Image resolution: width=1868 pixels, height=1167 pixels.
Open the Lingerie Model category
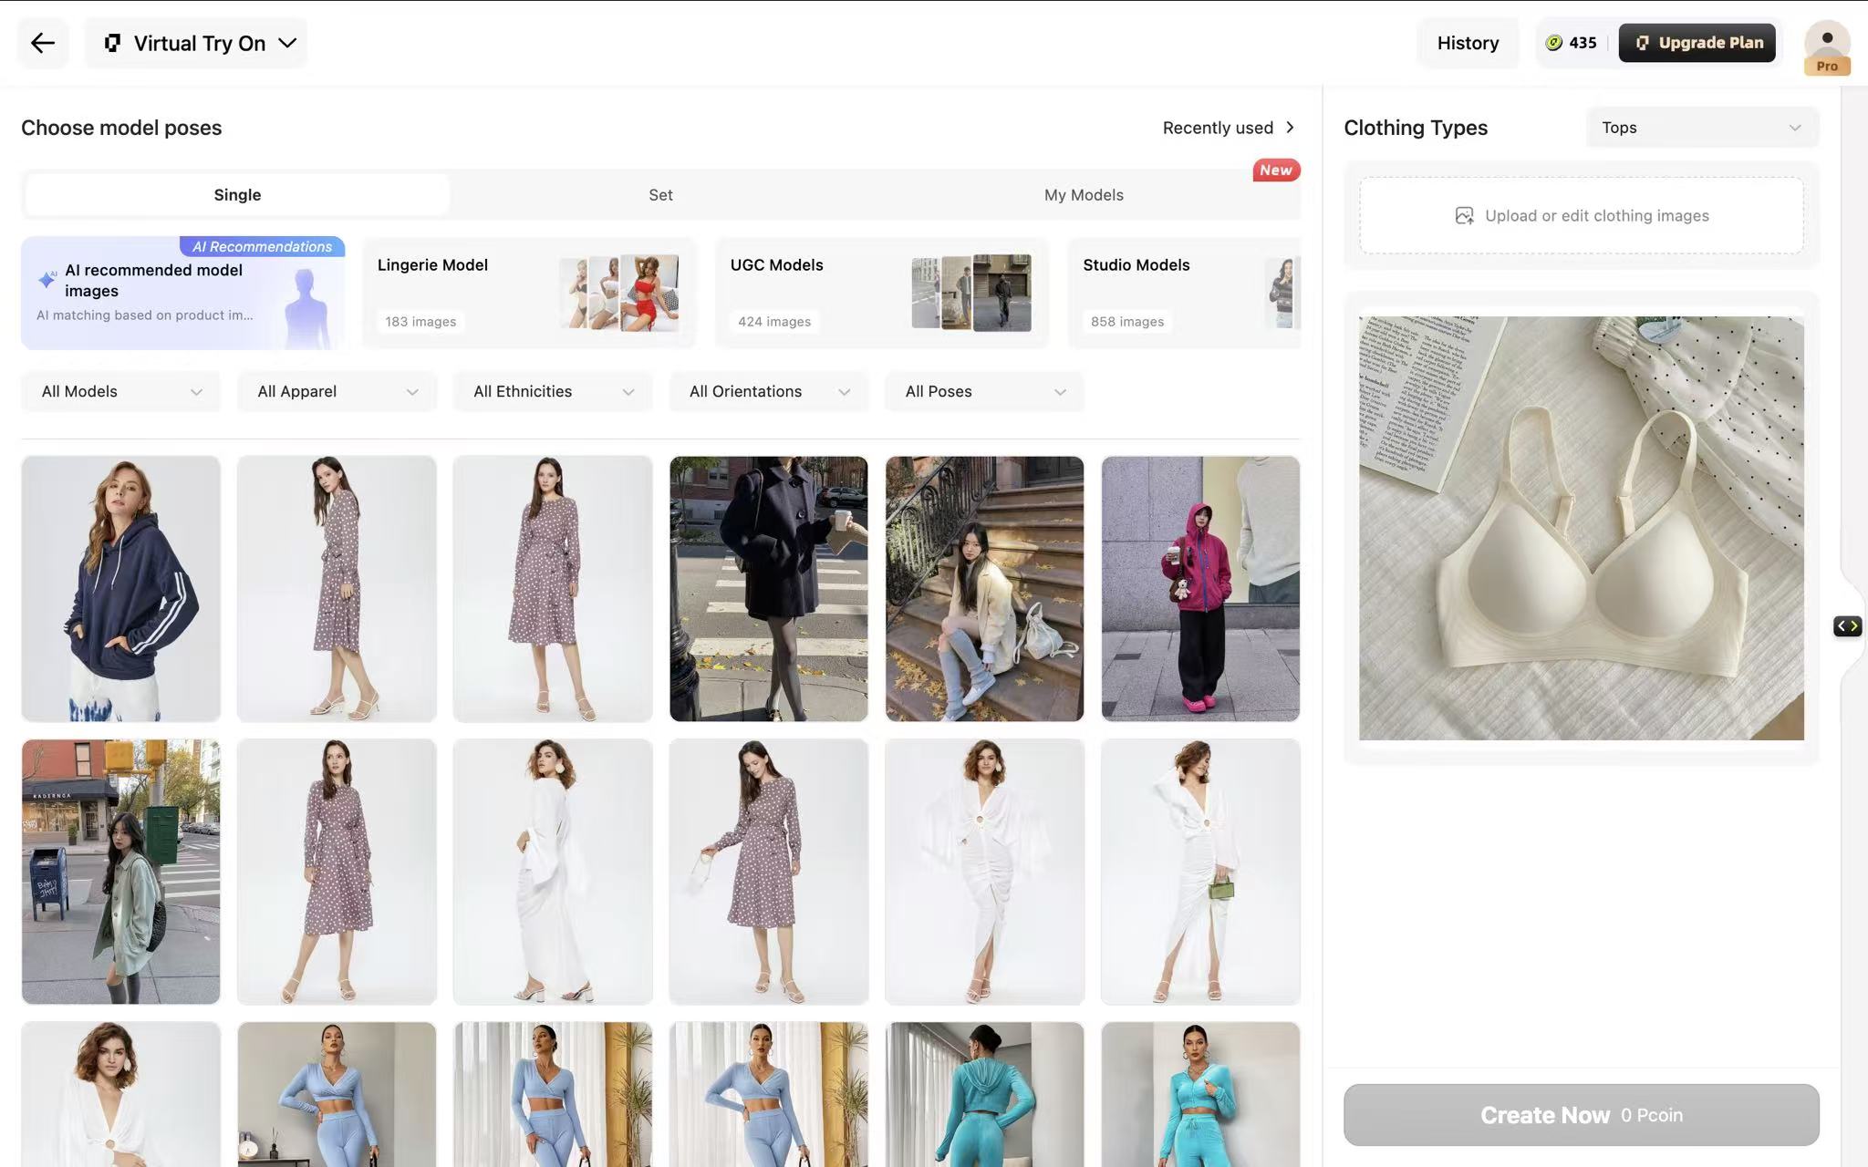(x=529, y=293)
